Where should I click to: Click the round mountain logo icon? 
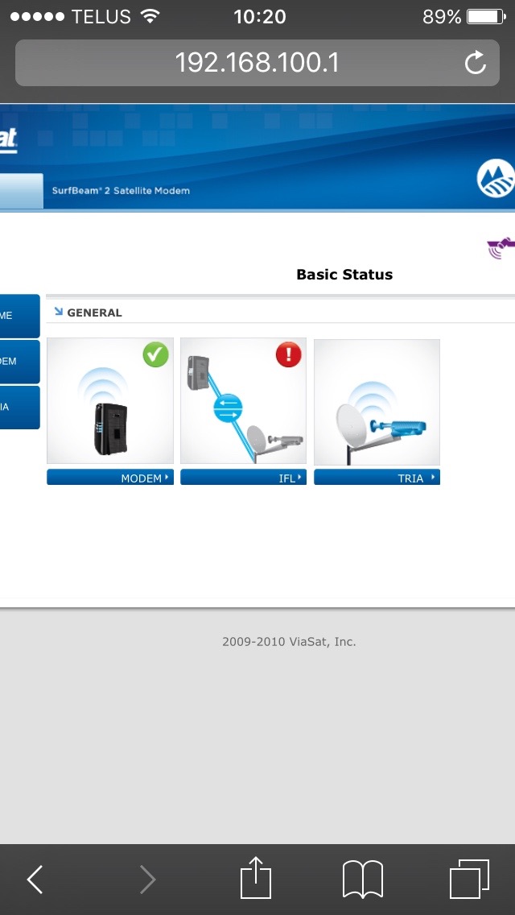(496, 179)
